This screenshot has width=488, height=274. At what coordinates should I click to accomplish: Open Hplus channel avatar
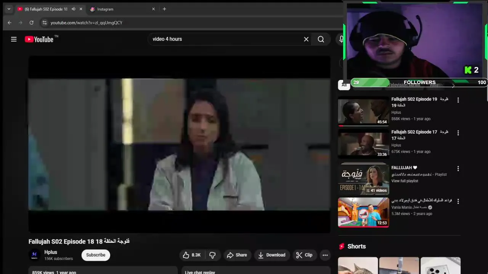[35, 255]
